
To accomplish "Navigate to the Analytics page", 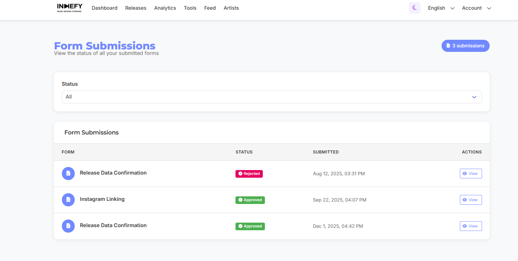I will 165,8.
